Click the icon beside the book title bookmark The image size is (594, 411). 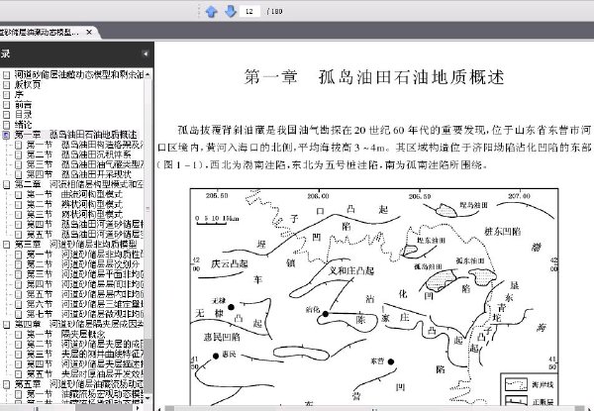6,75
